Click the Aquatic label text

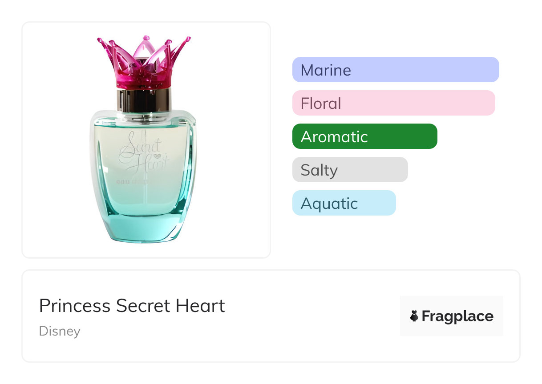(329, 204)
